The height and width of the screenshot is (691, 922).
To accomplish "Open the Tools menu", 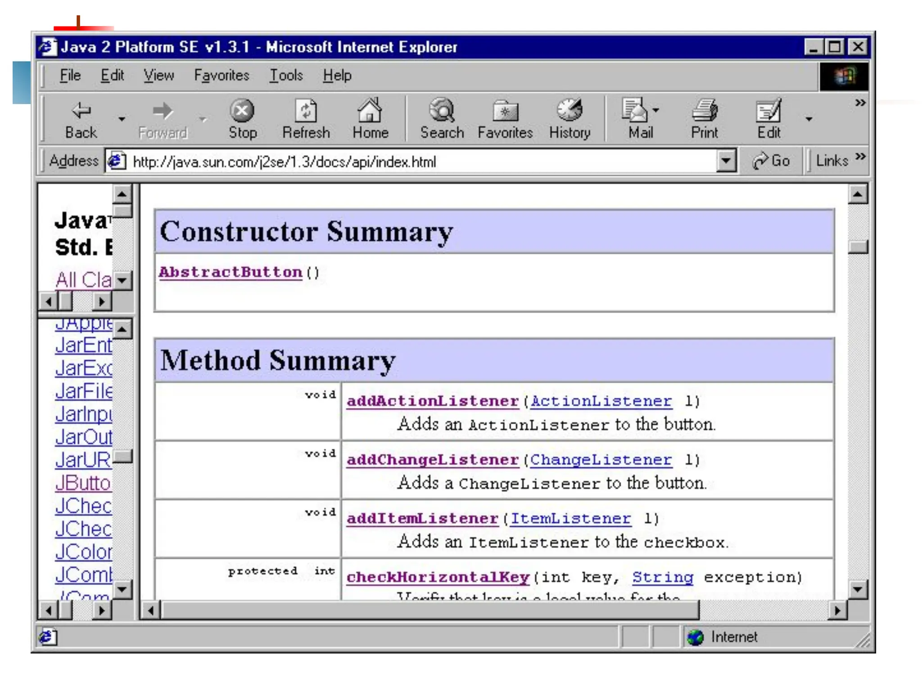I will click(x=286, y=76).
